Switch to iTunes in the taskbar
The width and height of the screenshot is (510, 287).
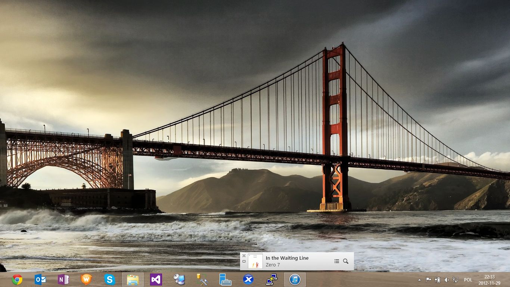[295, 280]
